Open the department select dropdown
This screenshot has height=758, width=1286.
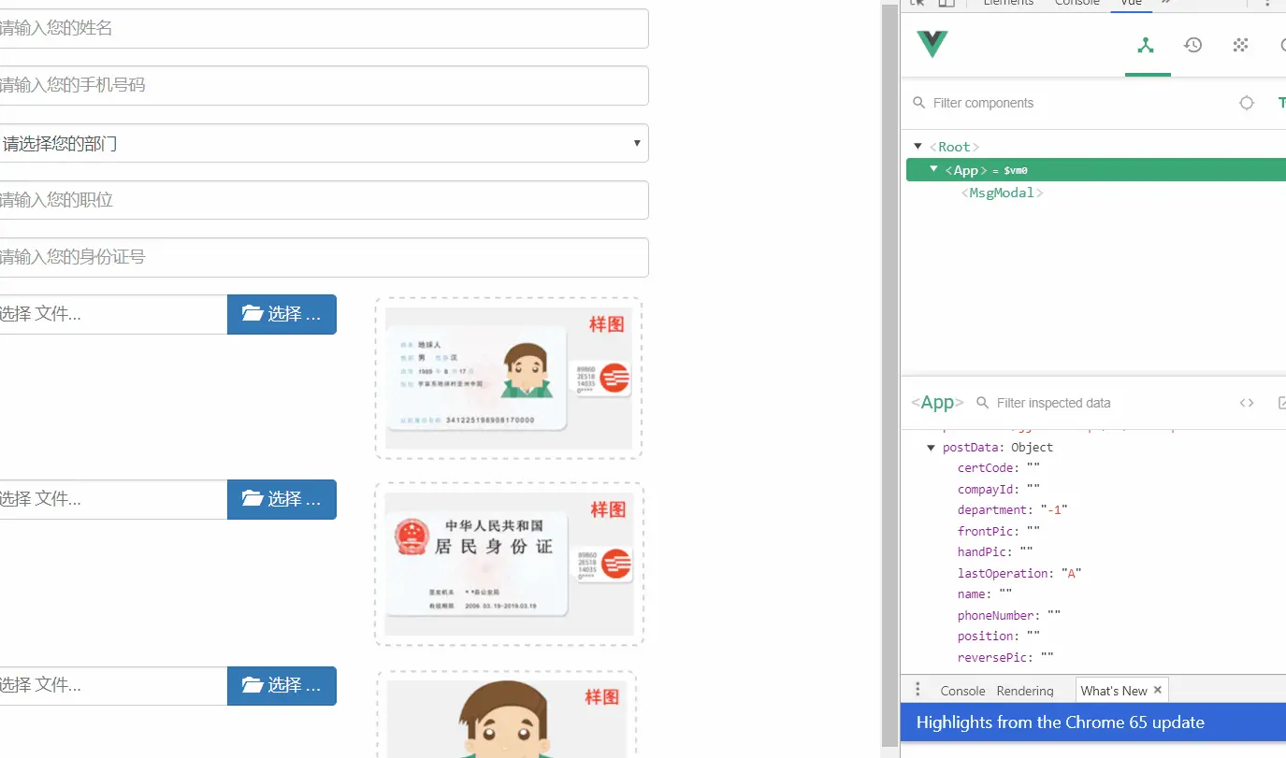[324, 143]
